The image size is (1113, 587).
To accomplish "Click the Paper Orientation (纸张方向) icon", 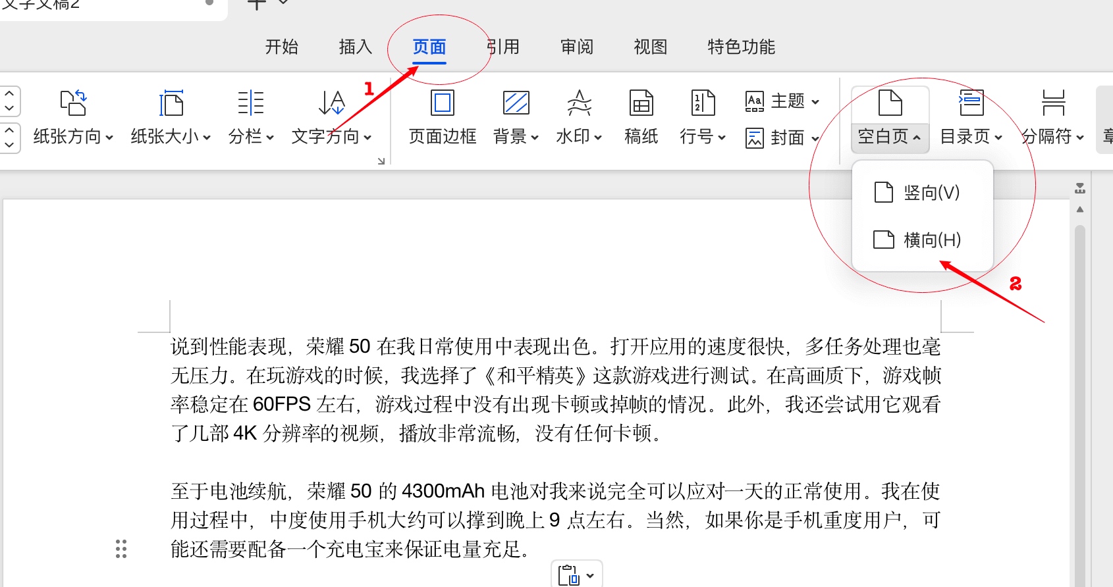I will 73,104.
